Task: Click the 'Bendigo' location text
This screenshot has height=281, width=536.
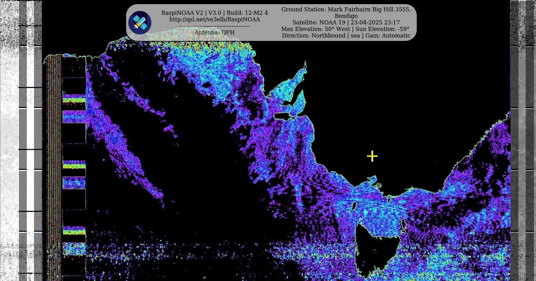Action: (x=346, y=16)
